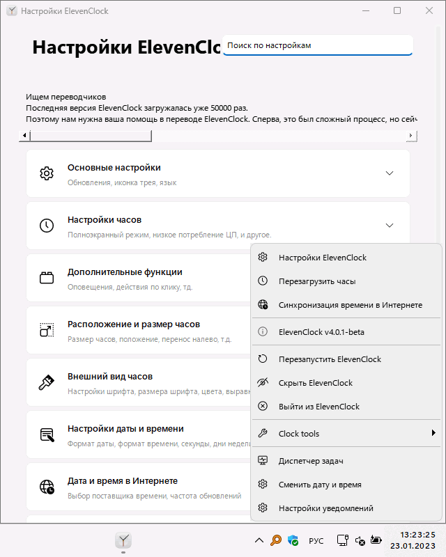Click the monitor icon beside Диспетчер задач
Viewport: 446px width, 557px height.
pyautogui.click(x=263, y=461)
